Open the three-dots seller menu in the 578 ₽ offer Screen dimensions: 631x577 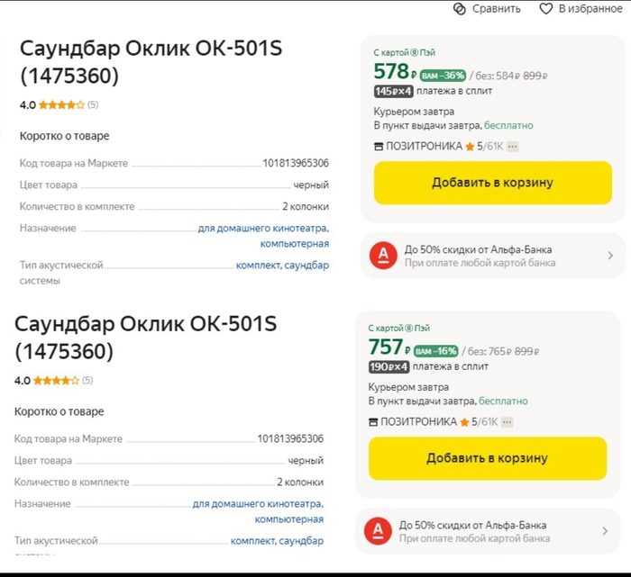coord(512,147)
